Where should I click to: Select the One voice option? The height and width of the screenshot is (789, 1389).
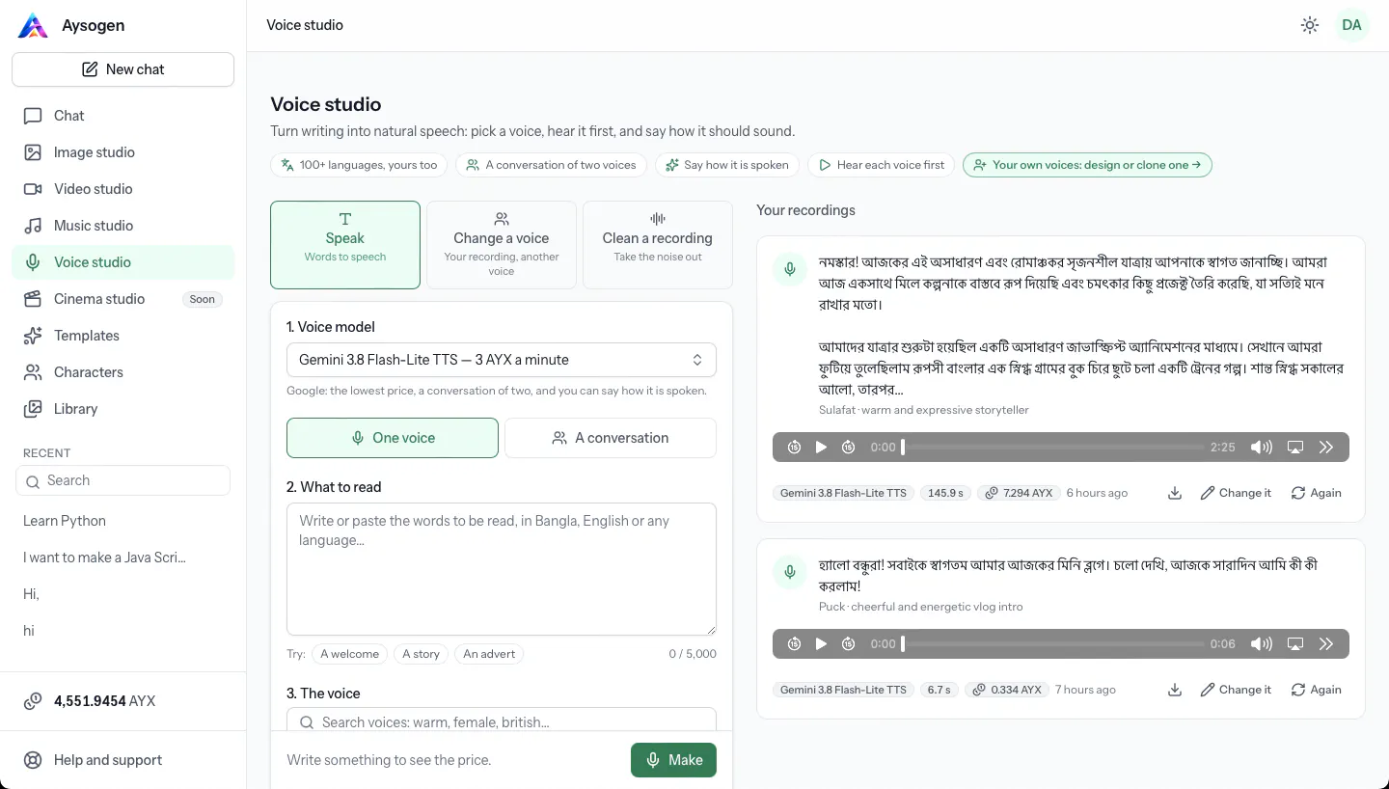[393, 438]
